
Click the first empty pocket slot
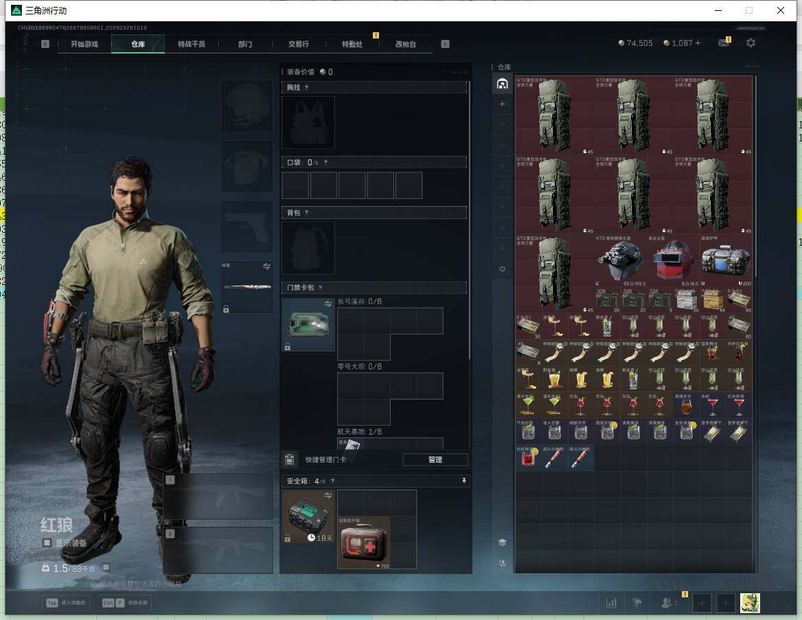(295, 185)
